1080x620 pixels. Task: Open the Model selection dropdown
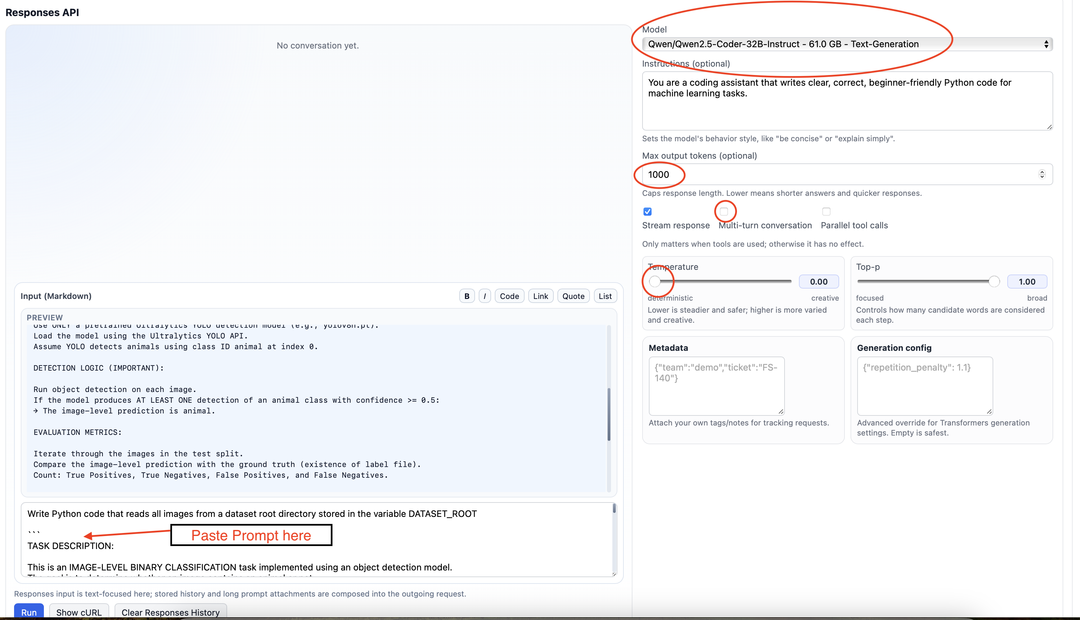[847, 44]
